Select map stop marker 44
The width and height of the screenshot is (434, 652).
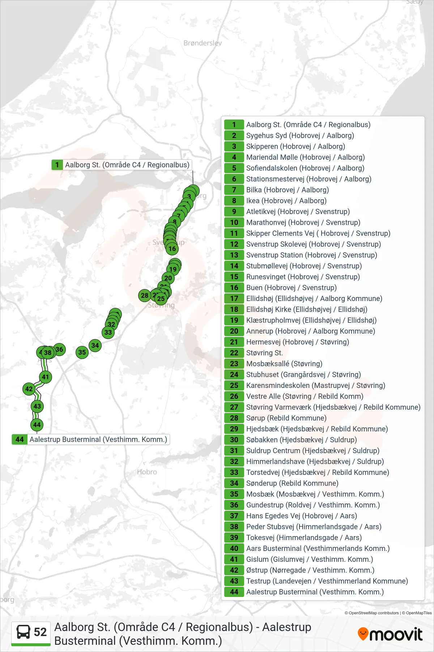(37, 425)
